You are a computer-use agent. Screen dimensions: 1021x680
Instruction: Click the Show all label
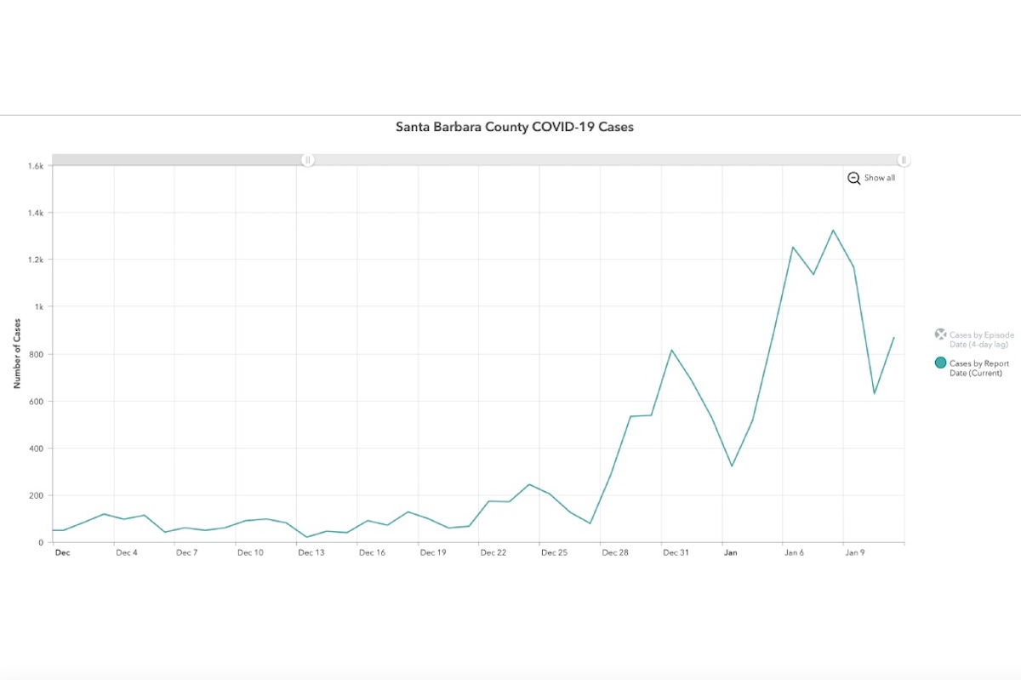(880, 178)
